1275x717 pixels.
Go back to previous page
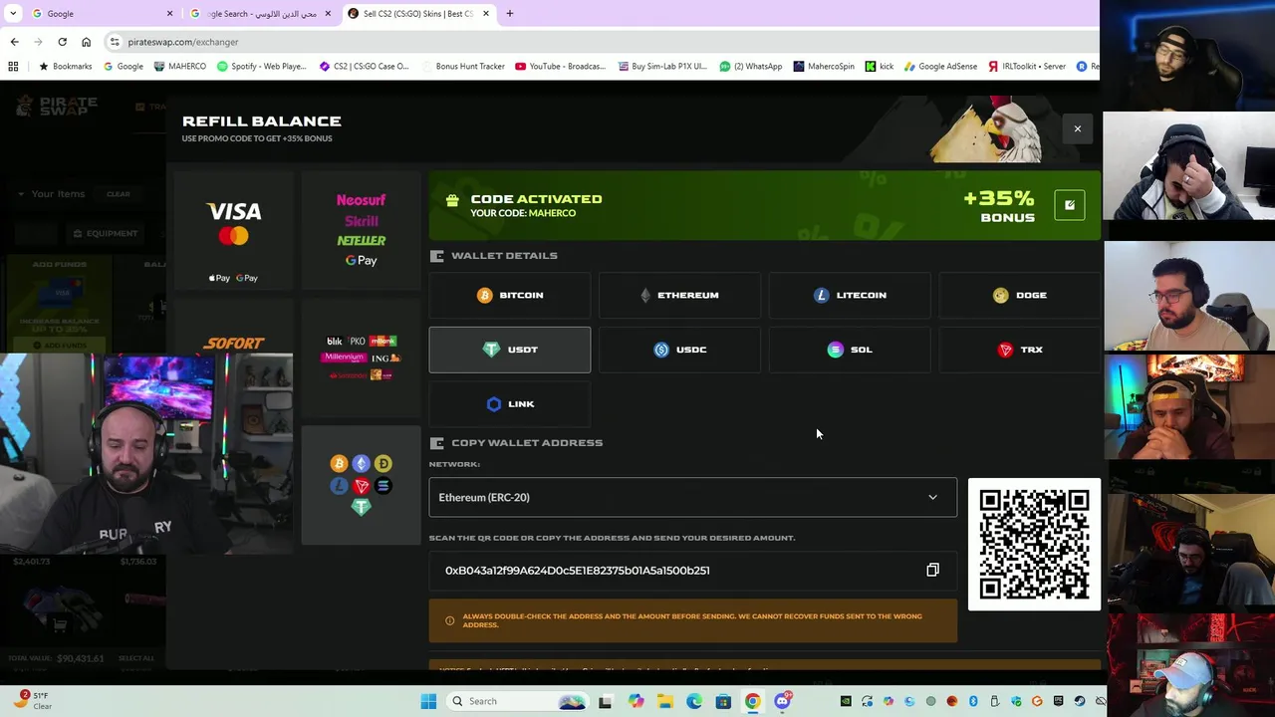coord(14,42)
